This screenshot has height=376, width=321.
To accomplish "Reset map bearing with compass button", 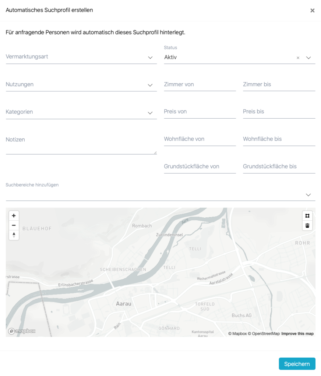I will [x=14, y=235].
